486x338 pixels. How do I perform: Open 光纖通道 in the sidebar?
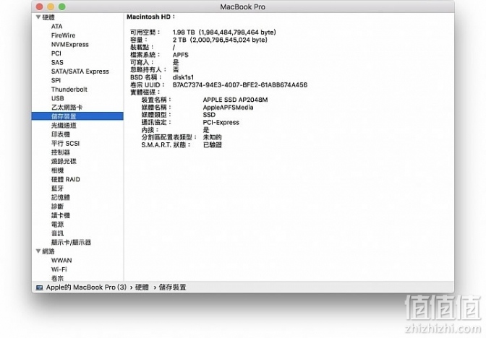click(x=64, y=125)
